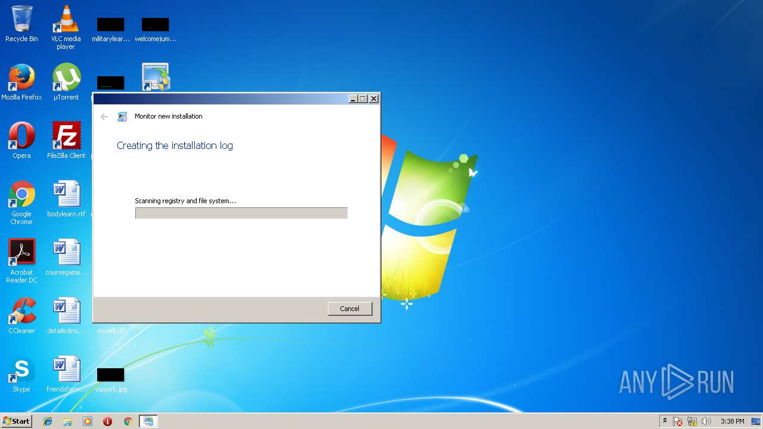Select the friendsforw document icon
This screenshot has height=429, width=763.
tap(66, 374)
